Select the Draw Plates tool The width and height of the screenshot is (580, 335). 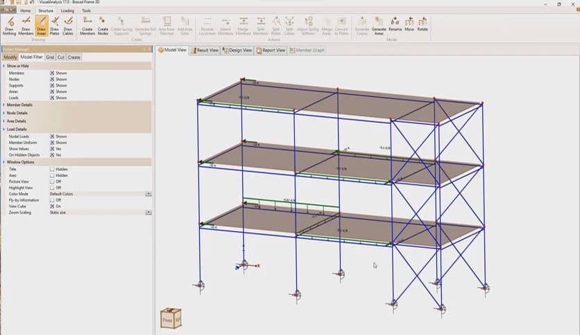54,26
